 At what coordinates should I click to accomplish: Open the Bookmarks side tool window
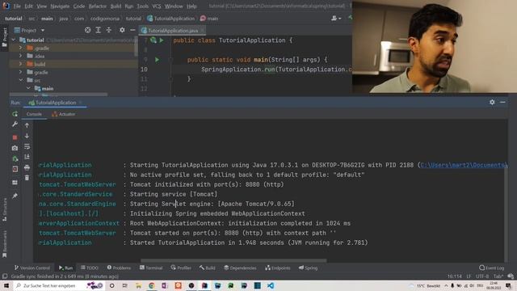[x=5, y=244]
